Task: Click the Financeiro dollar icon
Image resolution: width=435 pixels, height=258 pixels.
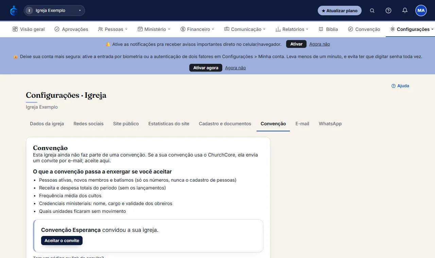Action: tap(183, 29)
